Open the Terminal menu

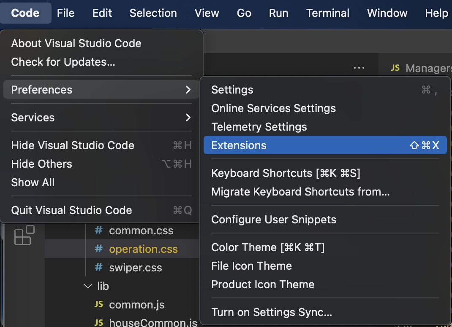[327, 13]
